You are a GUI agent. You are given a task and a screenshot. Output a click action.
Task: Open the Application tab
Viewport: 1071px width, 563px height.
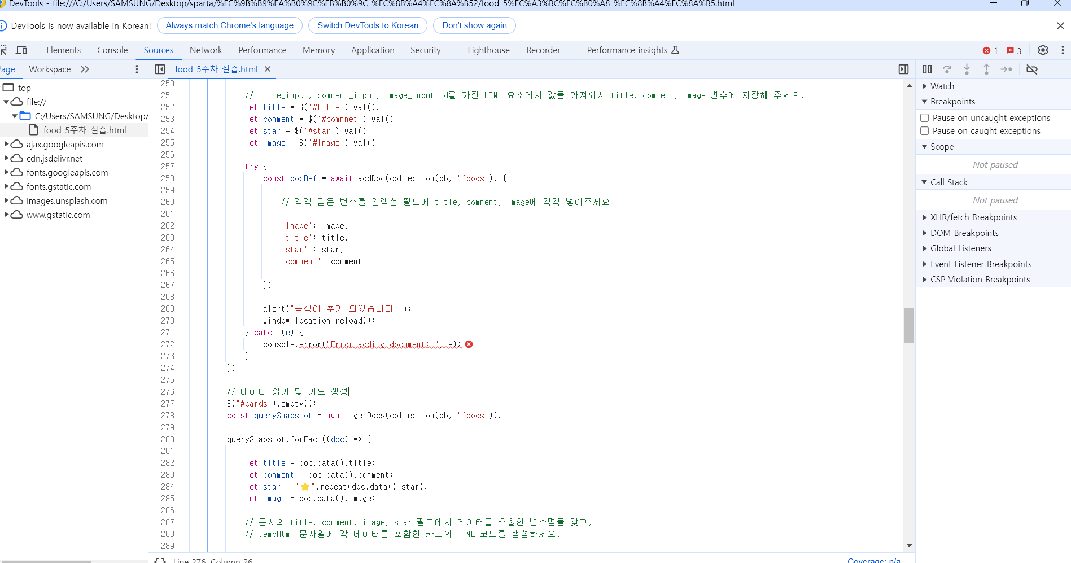tap(373, 50)
